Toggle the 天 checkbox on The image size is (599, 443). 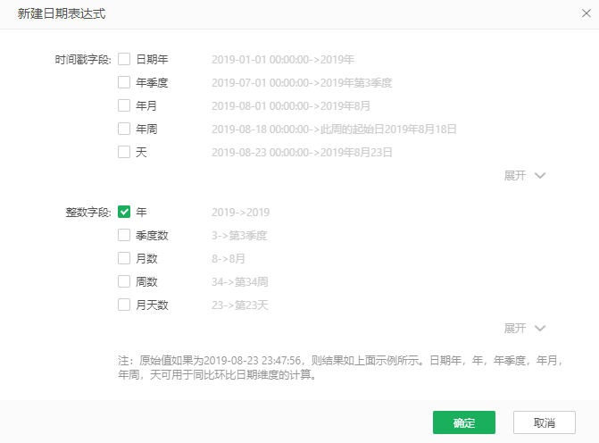point(124,153)
